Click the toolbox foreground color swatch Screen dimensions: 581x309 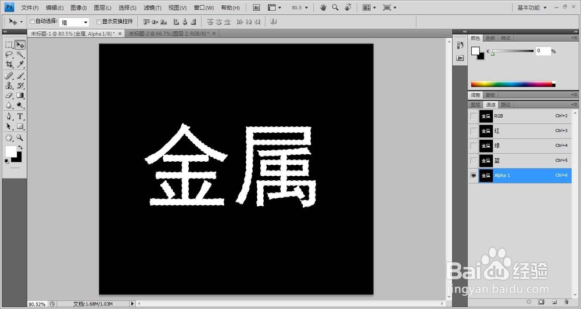[10, 151]
